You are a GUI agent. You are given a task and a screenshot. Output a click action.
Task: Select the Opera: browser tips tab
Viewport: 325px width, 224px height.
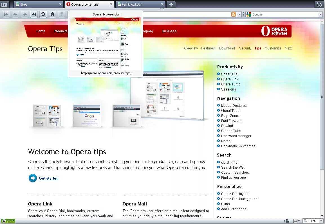(x=89, y=4)
